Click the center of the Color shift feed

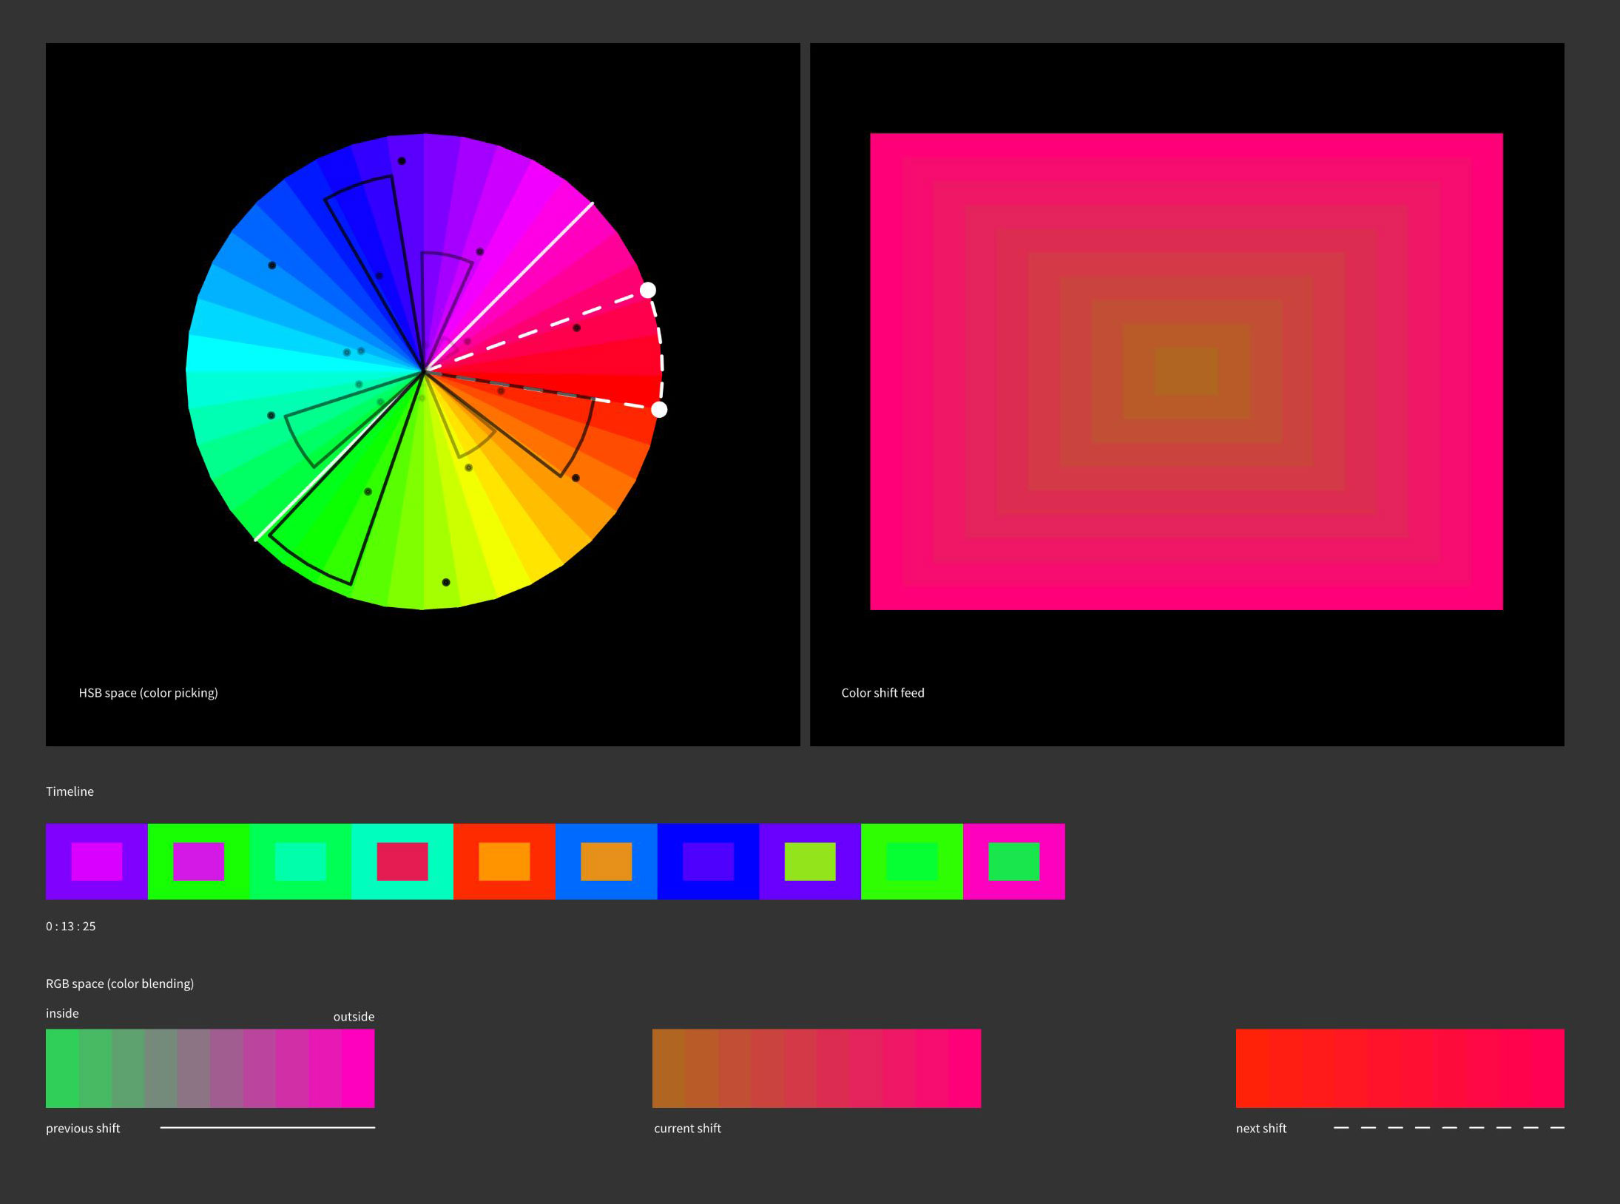click(x=1187, y=372)
